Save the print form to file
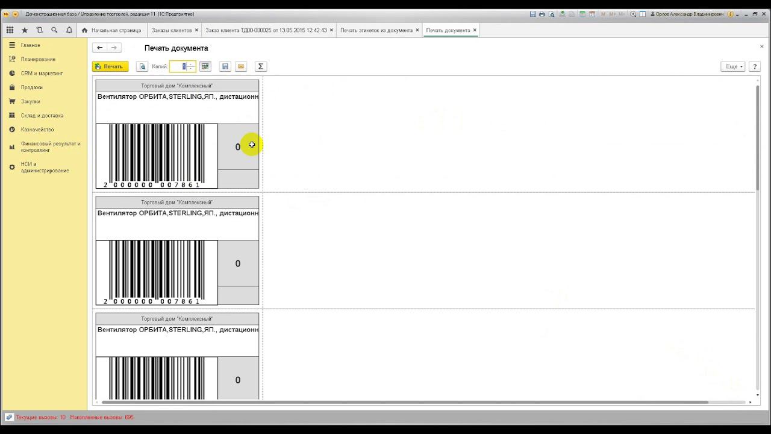771x434 pixels. tap(225, 66)
